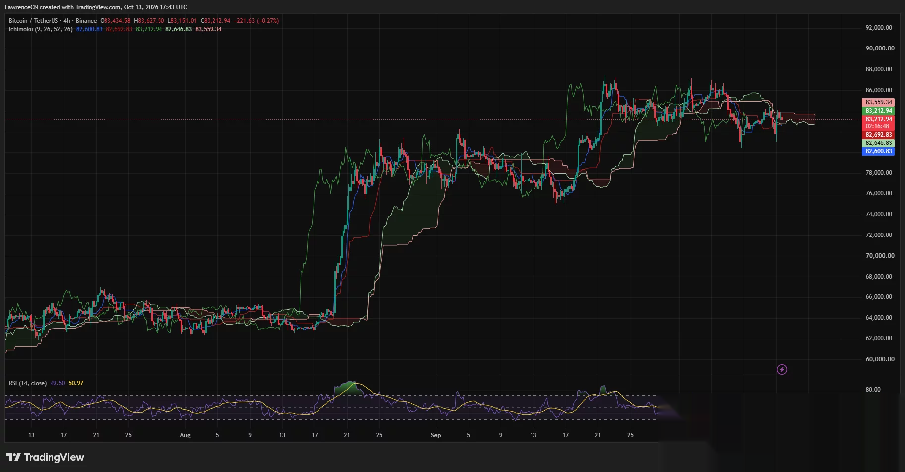The image size is (905, 472).
Task: Click the pink 83,559.34 price axis tag
Action: tap(878, 102)
